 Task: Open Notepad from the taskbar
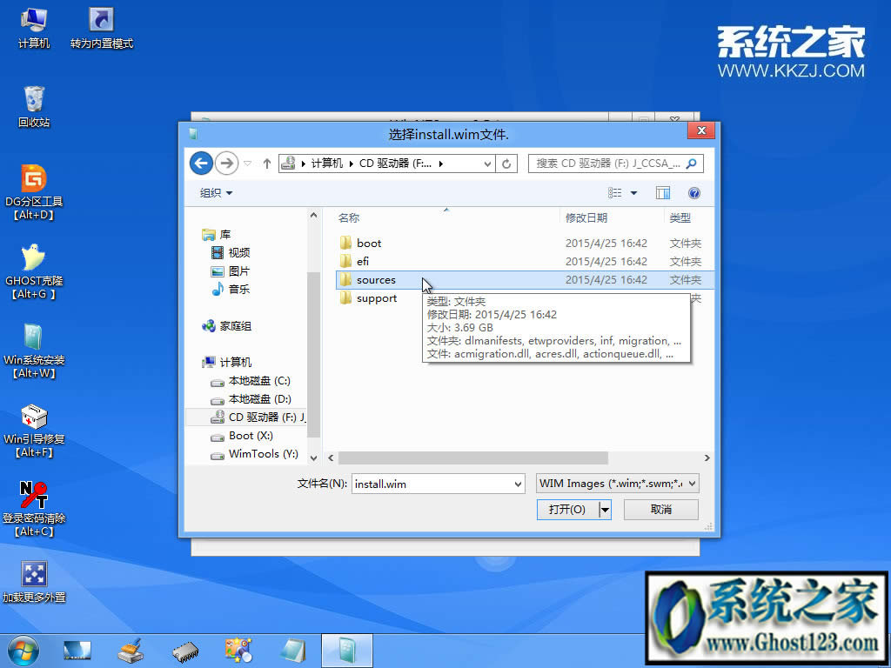click(292, 650)
